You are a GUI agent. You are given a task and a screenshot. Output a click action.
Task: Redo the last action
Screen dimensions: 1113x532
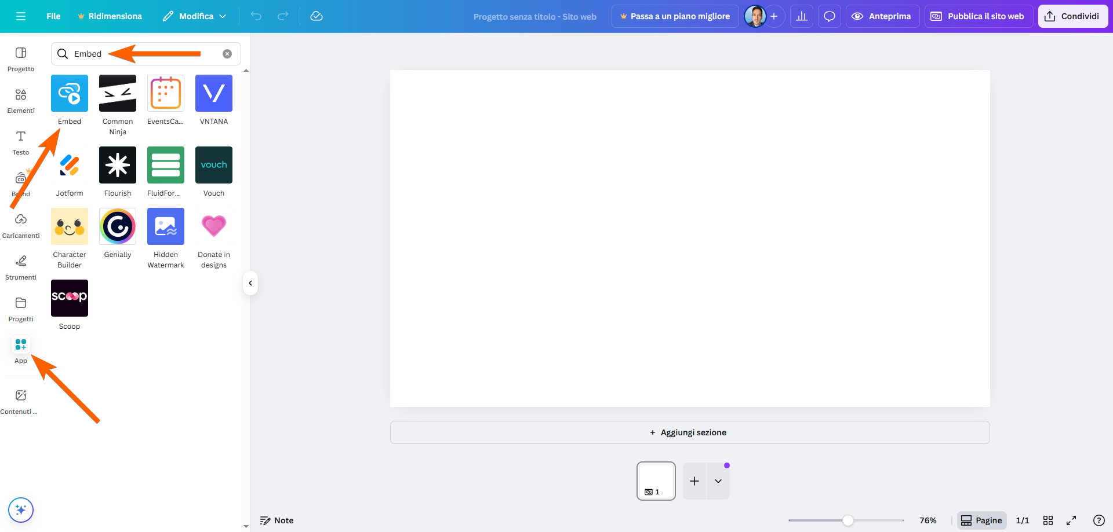click(x=283, y=16)
